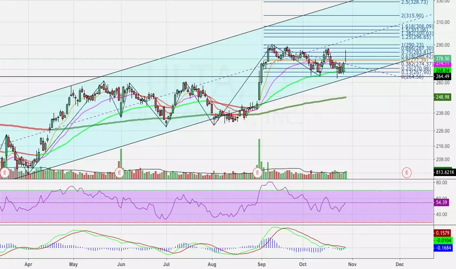This screenshot has height=269, width=456.
Task: Open the upcoming earnings marker above December
Action: tap(407, 173)
